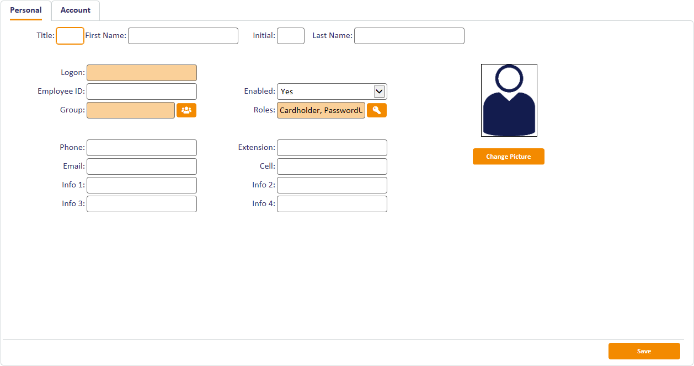The image size is (694, 366).
Task: Focus the Logon field
Action: point(141,73)
